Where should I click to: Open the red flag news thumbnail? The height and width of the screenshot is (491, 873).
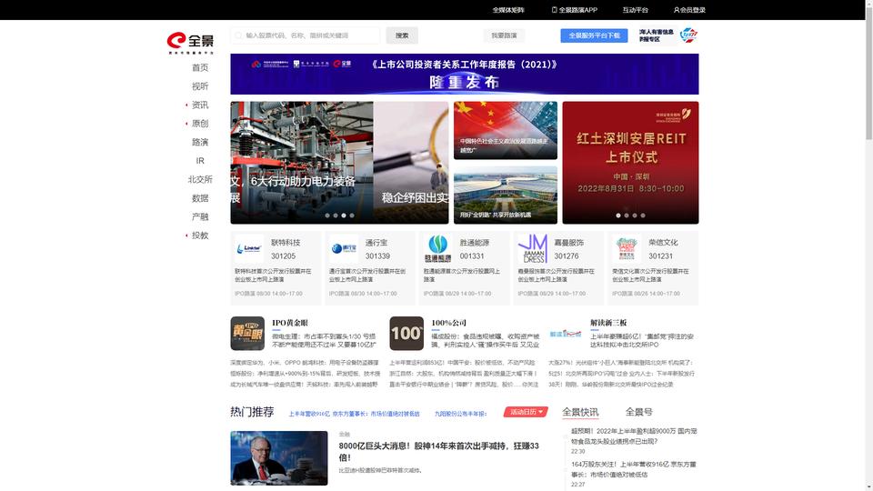pos(506,130)
